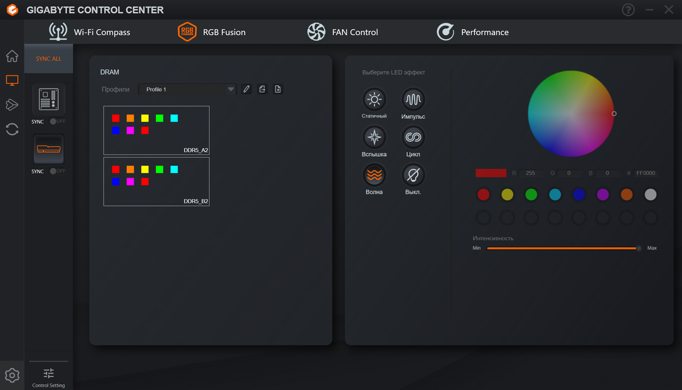The width and height of the screenshot is (682, 390).
Task: Click the Gigabyte logo icon
Action: (12, 10)
